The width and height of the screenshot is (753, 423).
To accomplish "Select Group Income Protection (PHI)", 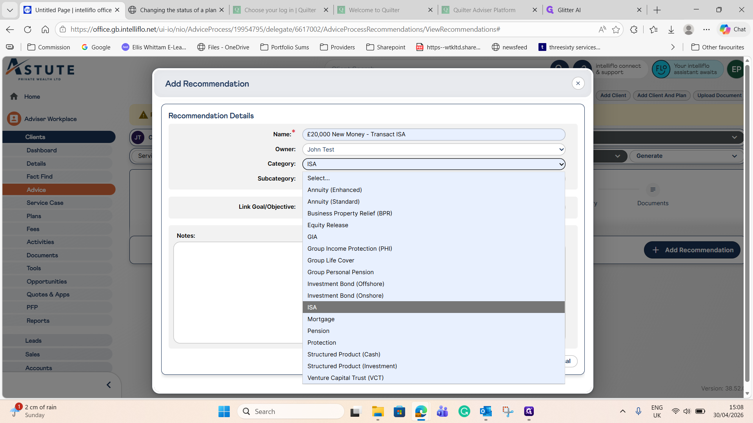I will pyautogui.click(x=434, y=248).
